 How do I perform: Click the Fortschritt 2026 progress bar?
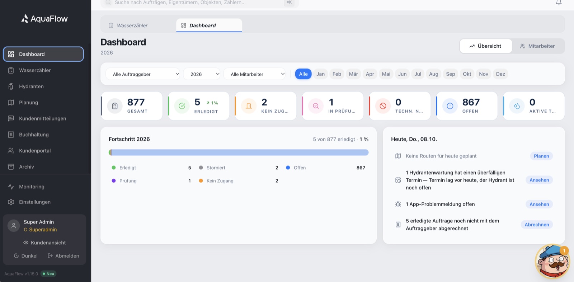click(x=239, y=152)
